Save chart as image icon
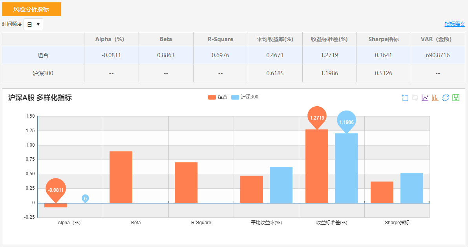The height and width of the screenshot is (247, 468). coord(455,98)
